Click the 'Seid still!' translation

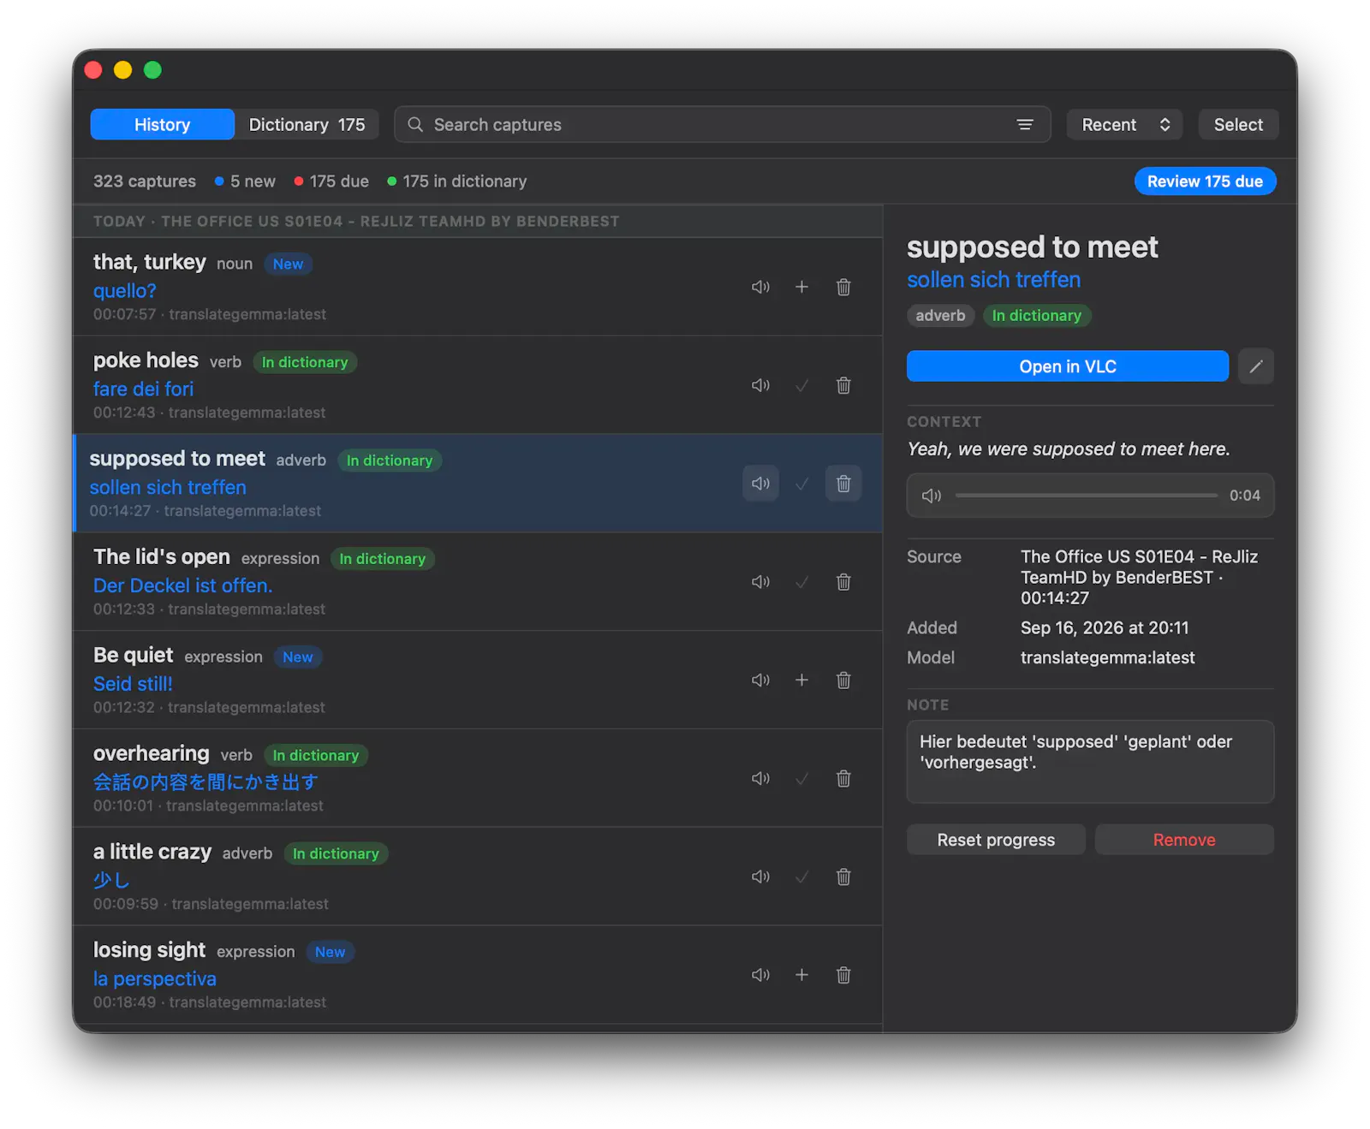[x=133, y=684]
